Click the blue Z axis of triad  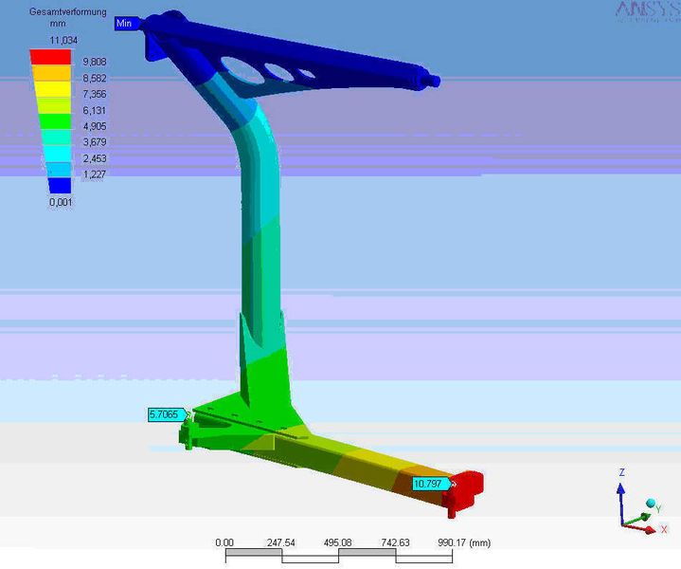tap(621, 505)
